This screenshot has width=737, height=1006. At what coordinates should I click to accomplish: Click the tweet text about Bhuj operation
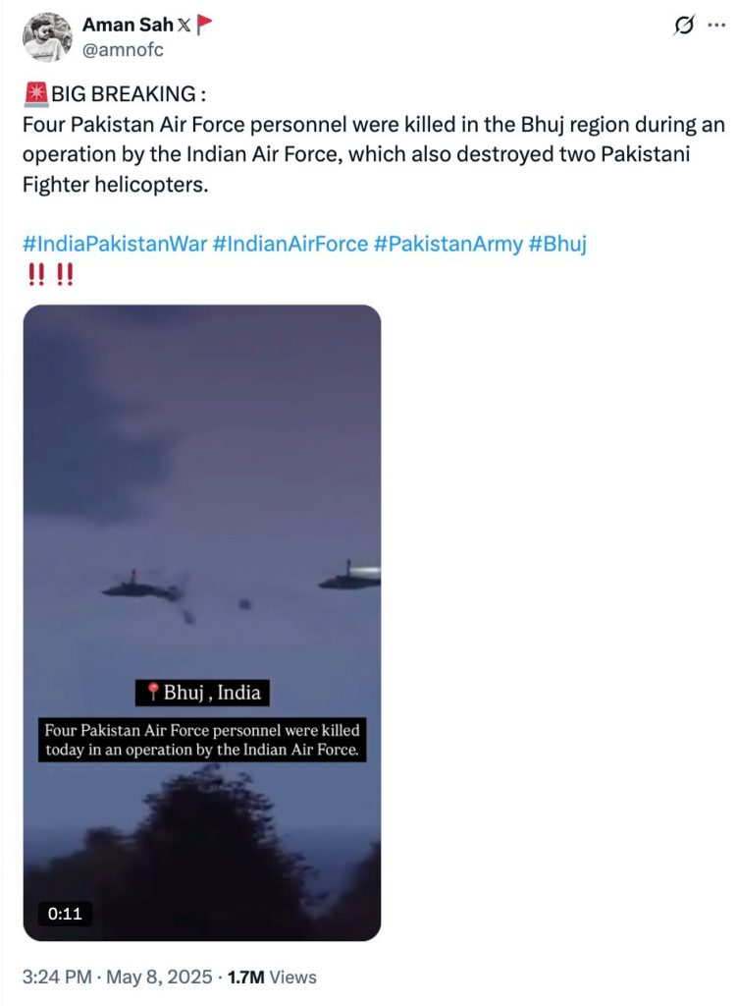[374, 154]
